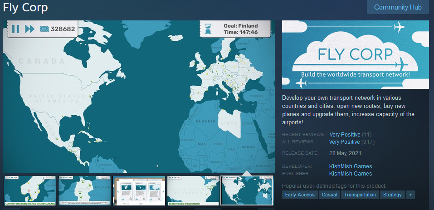Click the Fly Corp page title
The width and height of the screenshot is (434, 210).
coord(25,7)
